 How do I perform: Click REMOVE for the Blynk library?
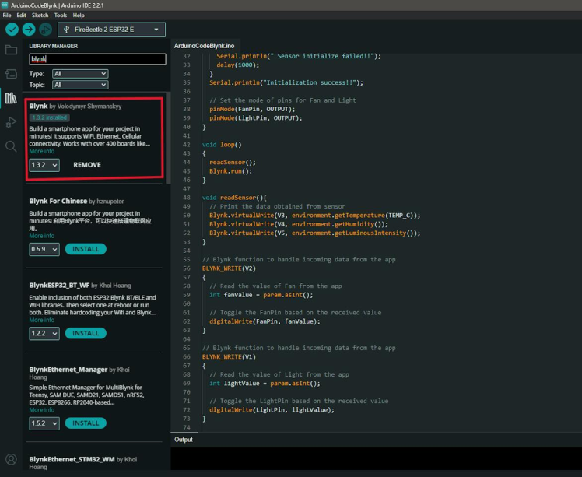tap(86, 165)
